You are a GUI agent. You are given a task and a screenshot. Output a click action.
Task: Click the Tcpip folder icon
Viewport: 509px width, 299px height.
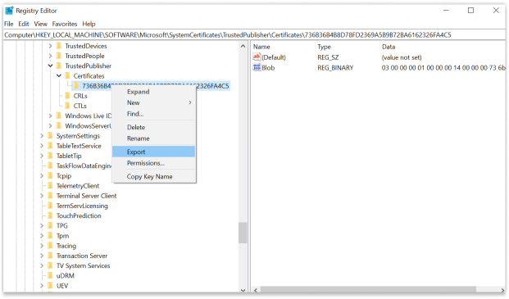click(x=50, y=176)
